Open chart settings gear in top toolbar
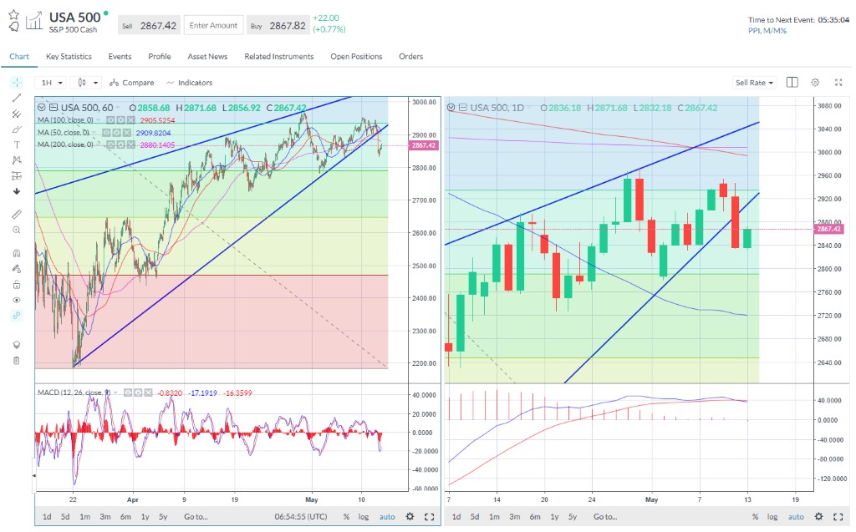 [x=815, y=83]
